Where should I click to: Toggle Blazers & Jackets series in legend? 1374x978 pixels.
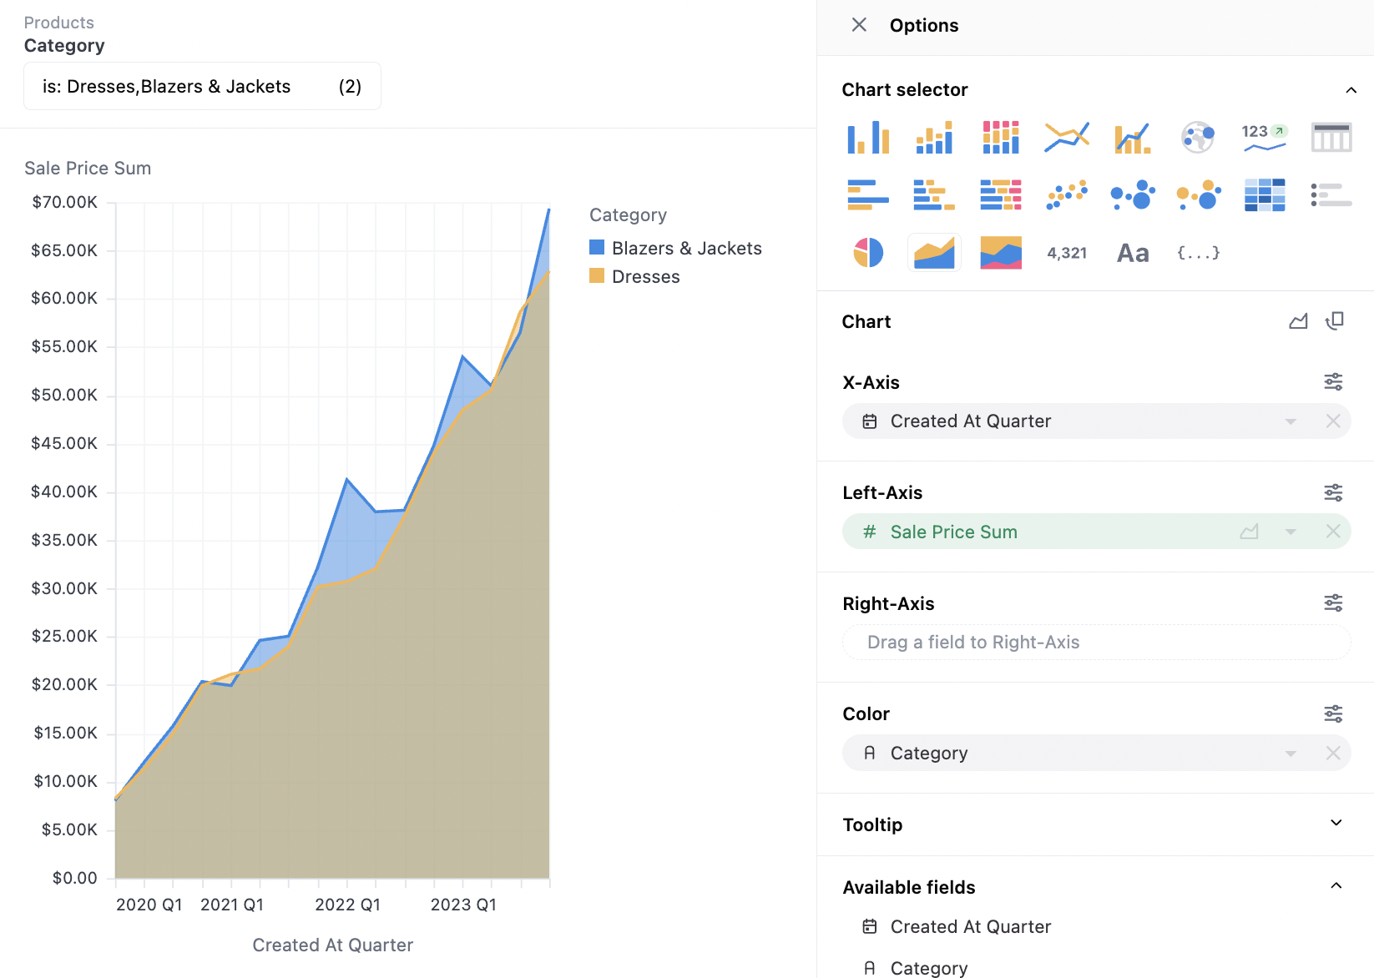pyautogui.click(x=686, y=248)
